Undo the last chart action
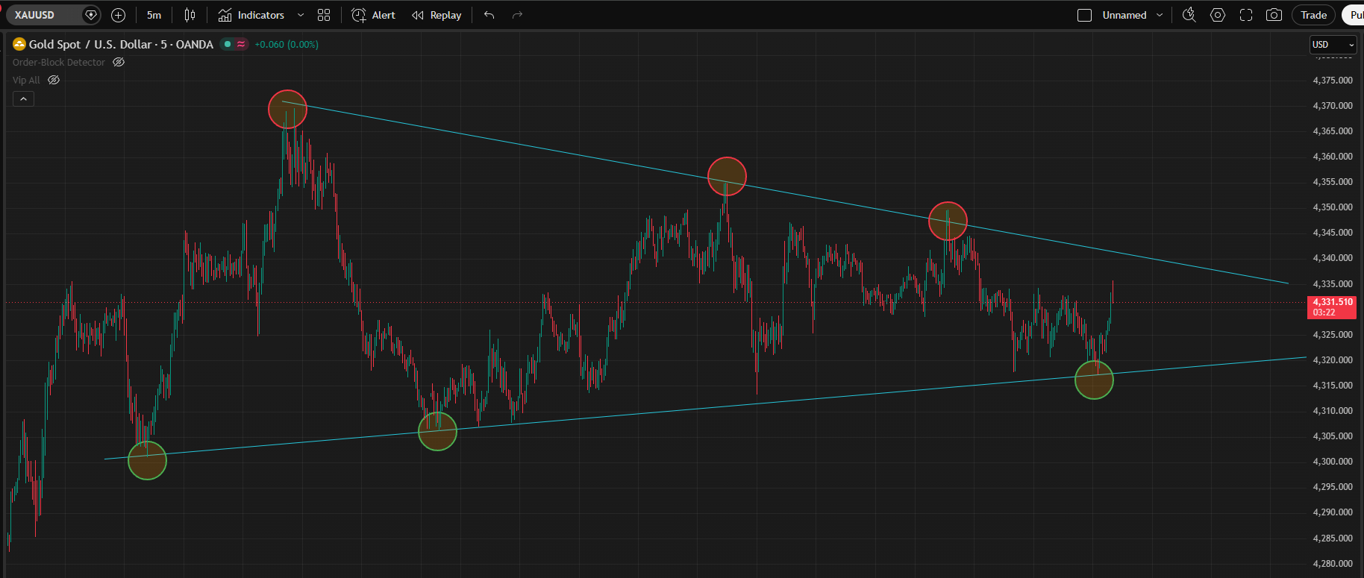 click(489, 15)
